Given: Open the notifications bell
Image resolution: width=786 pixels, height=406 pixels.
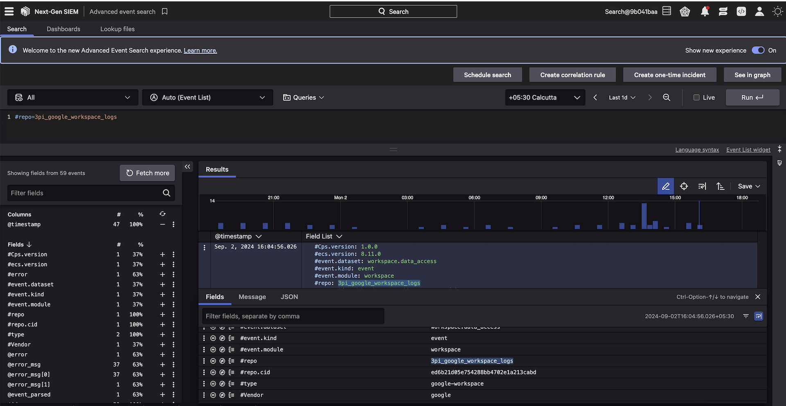Looking at the screenshot, I should point(705,11).
